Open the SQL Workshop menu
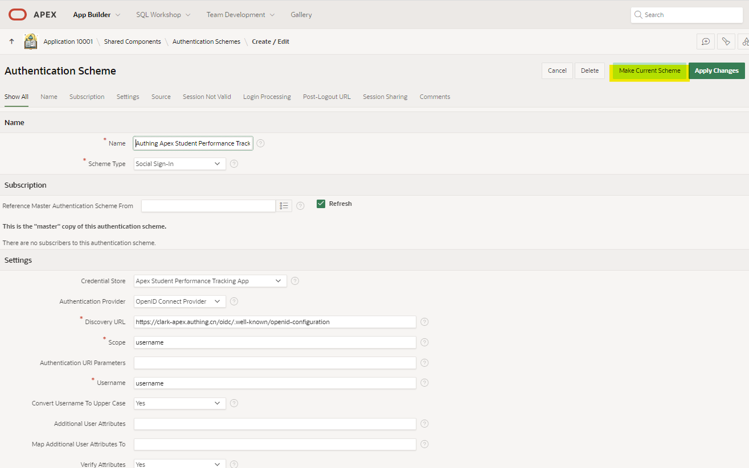This screenshot has width=749, height=468. click(163, 15)
